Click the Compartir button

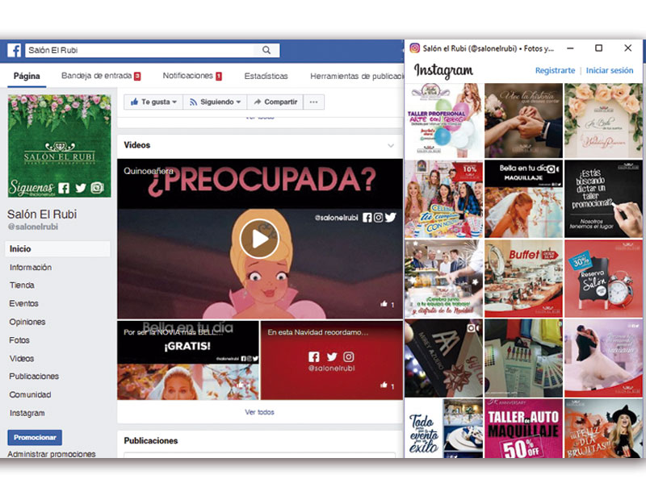[x=275, y=102]
